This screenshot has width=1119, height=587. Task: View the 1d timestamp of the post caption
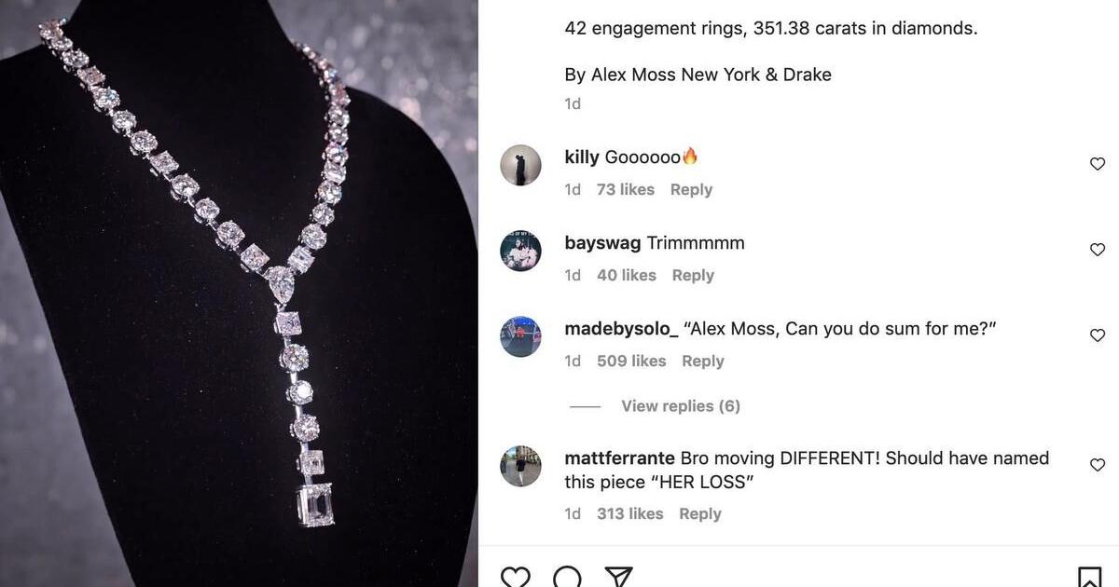(x=570, y=102)
